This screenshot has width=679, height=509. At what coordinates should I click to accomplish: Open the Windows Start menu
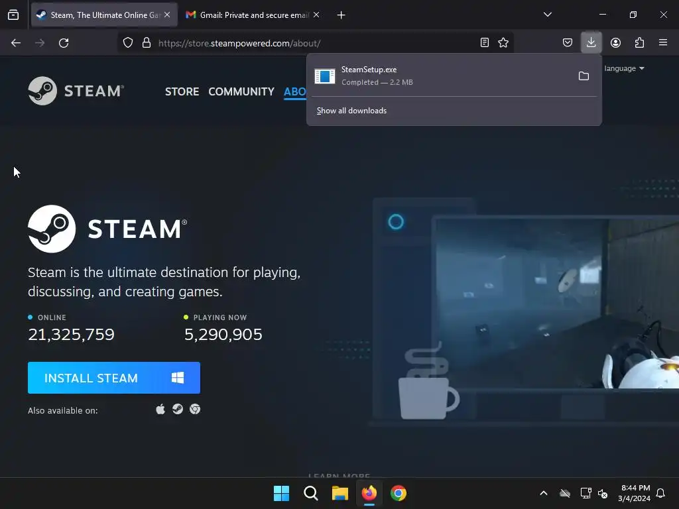[x=281, y=493]
